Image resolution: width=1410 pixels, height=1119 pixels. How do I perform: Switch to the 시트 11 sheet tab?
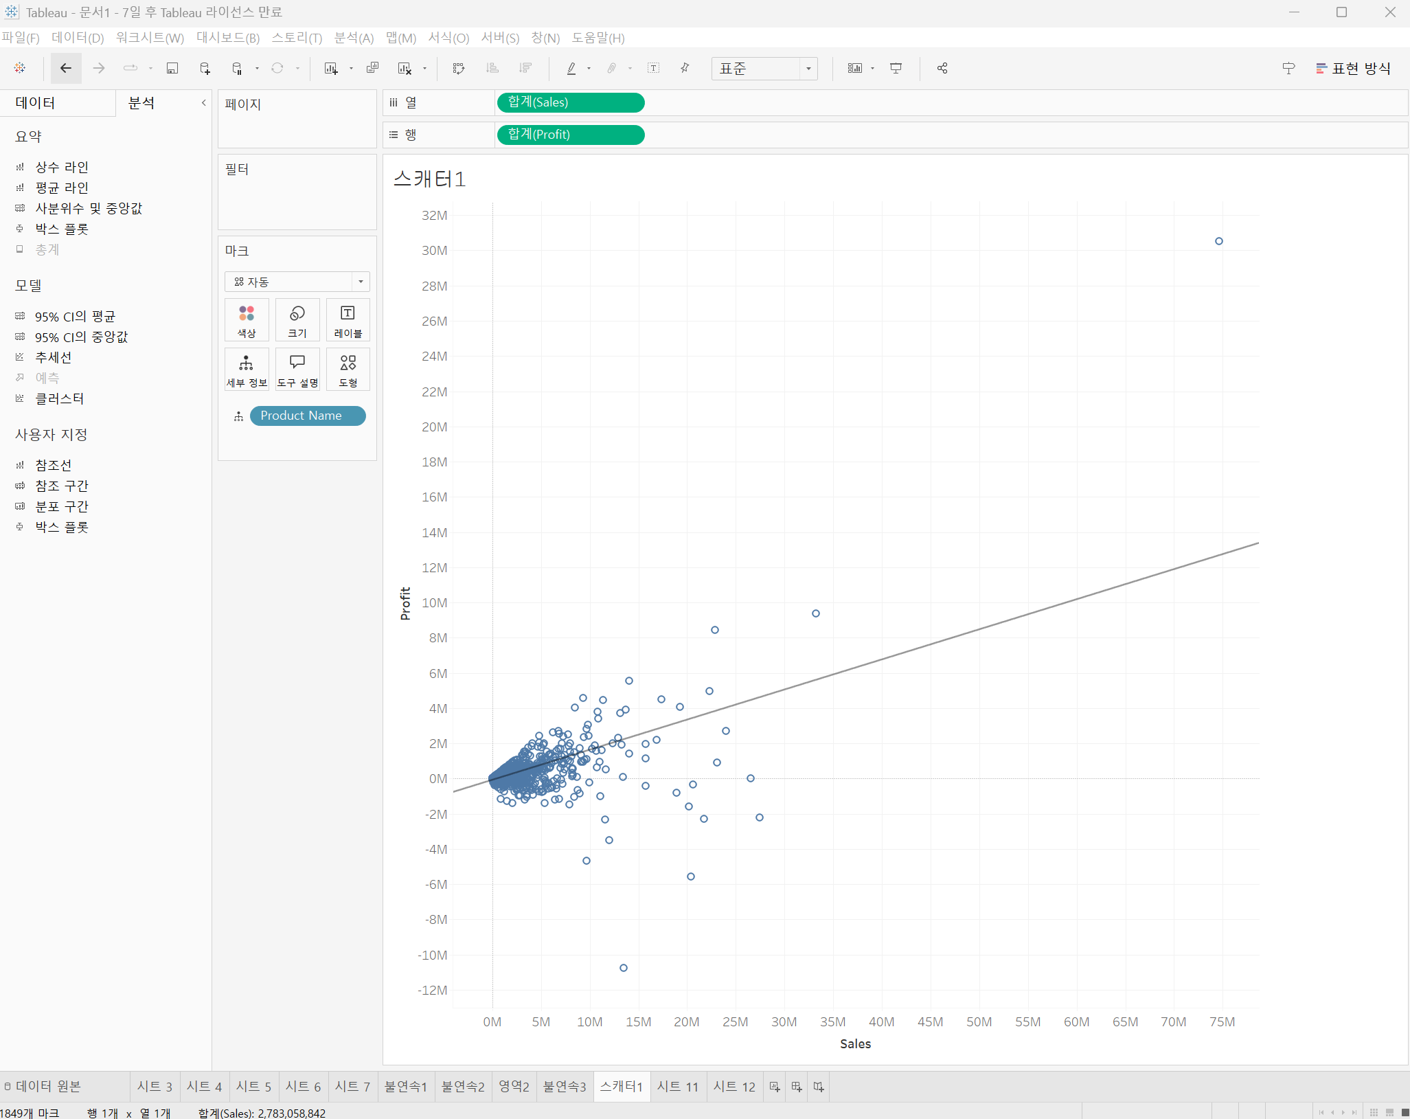click(677, 1087)
